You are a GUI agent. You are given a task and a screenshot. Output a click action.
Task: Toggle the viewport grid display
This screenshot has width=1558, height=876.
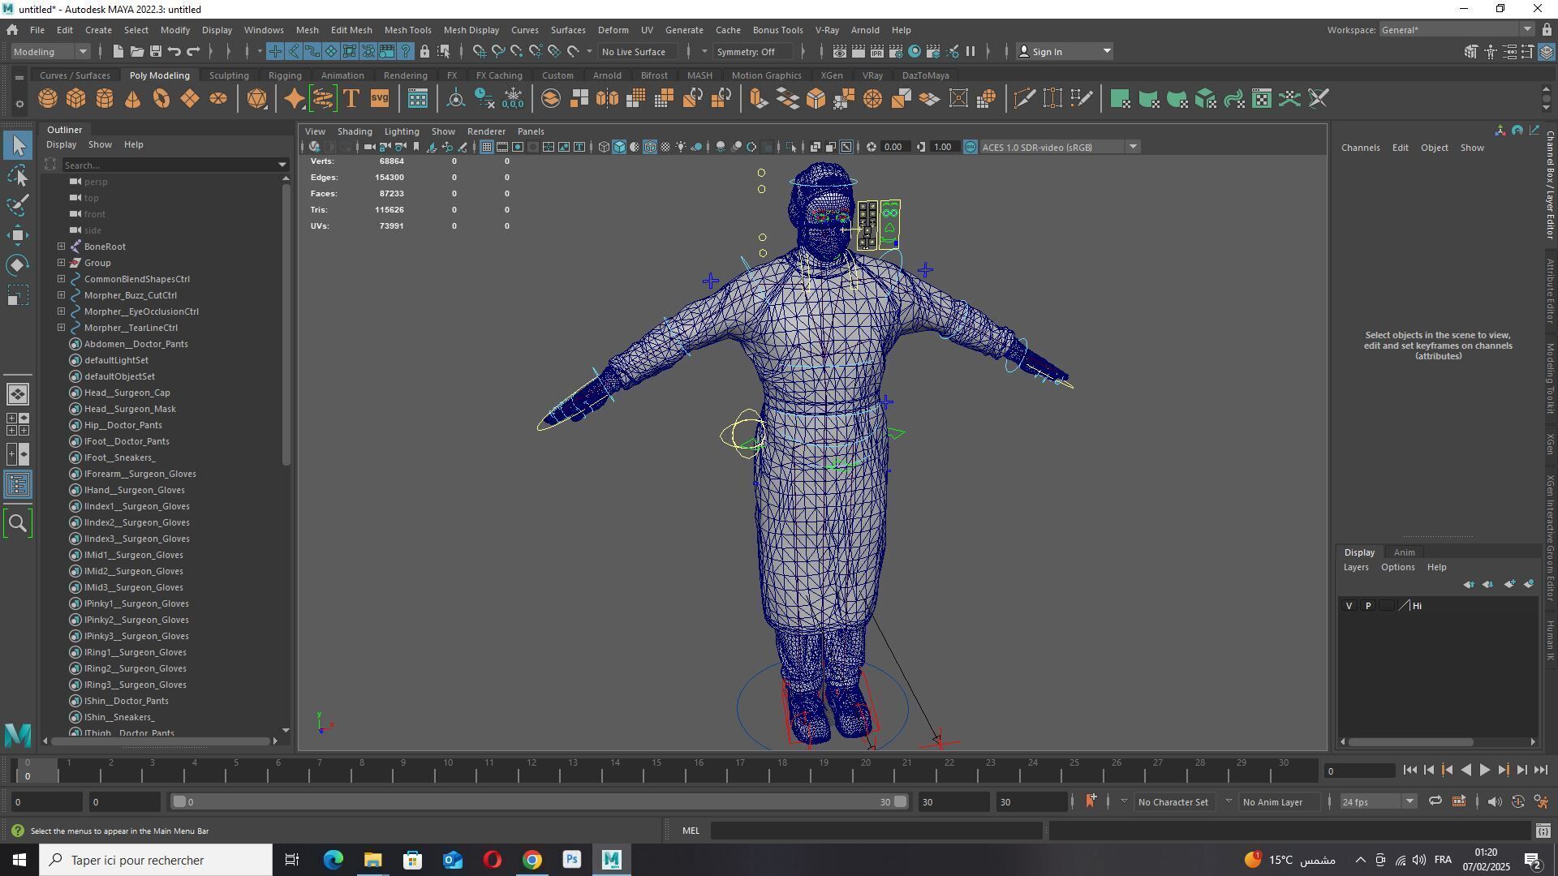click(486, 147)
